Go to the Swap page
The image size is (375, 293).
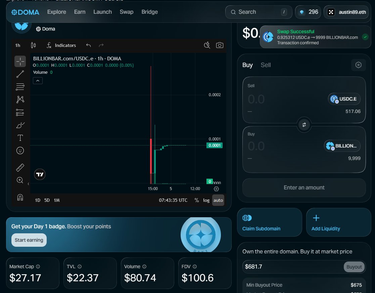(x=127, y=12)
